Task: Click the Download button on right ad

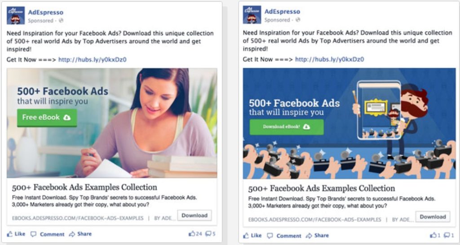Action: coord(433,217)
